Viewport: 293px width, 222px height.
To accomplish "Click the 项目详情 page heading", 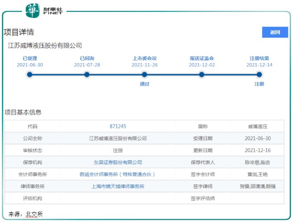I will coord(19,32).
